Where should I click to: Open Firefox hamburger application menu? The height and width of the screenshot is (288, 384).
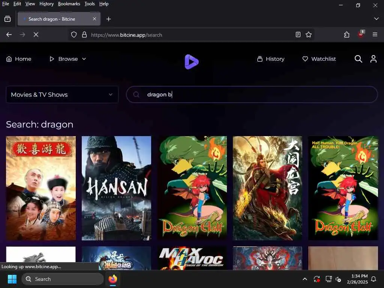pyautogui.click(x=375, y=35)
